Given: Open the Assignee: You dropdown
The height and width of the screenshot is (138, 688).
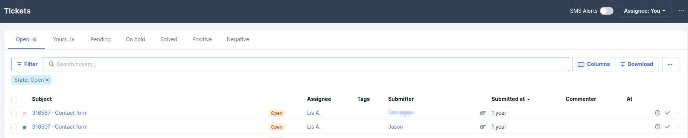Looking at the screenshot, I should pos(644,11).
